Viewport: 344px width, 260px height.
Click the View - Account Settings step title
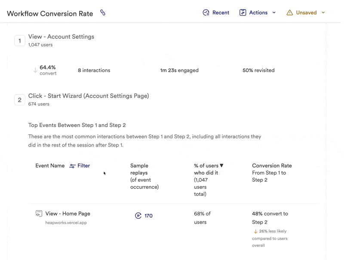tap(61, 37)
